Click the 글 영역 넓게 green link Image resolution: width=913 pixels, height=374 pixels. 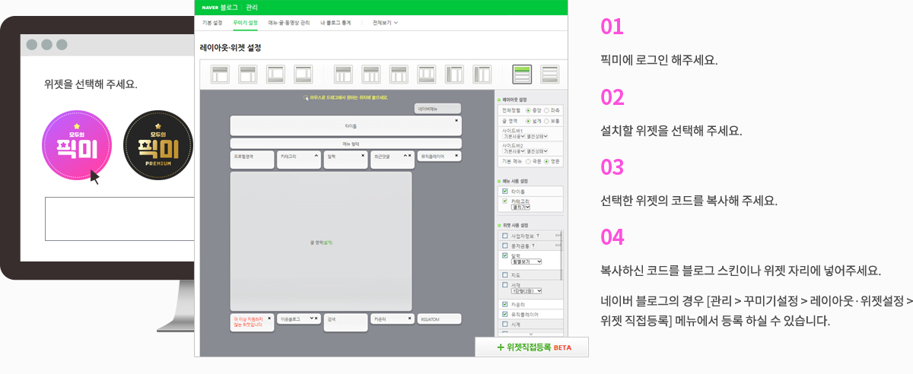[x=327, y=242]
